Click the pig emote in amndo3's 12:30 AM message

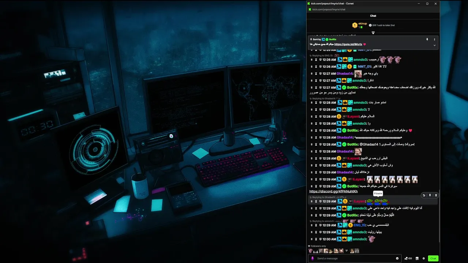[x=371, y=239]
